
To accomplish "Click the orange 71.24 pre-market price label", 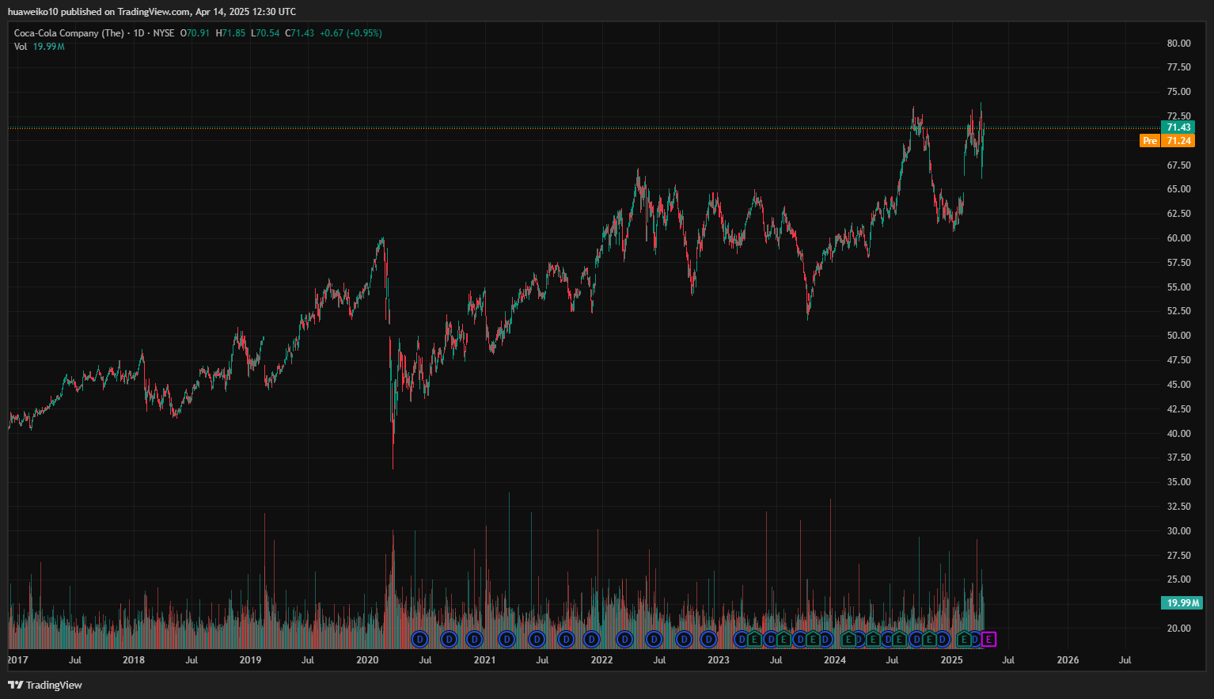I will [x=1178, y=141].
